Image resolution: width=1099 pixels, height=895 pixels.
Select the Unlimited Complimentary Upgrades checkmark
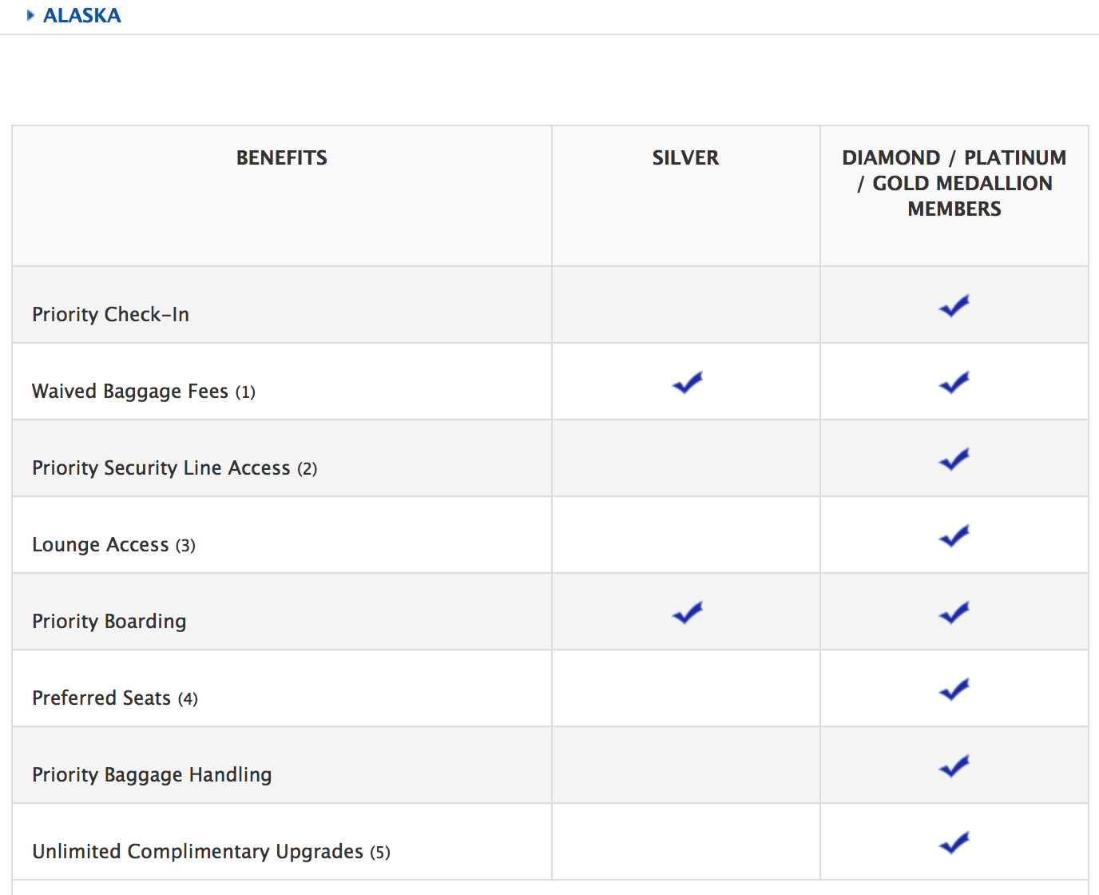[954, 842]
